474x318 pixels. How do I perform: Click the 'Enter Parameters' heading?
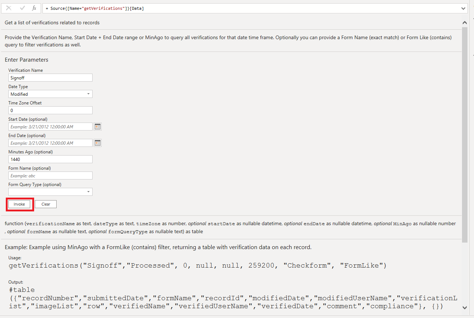(26, 60)
